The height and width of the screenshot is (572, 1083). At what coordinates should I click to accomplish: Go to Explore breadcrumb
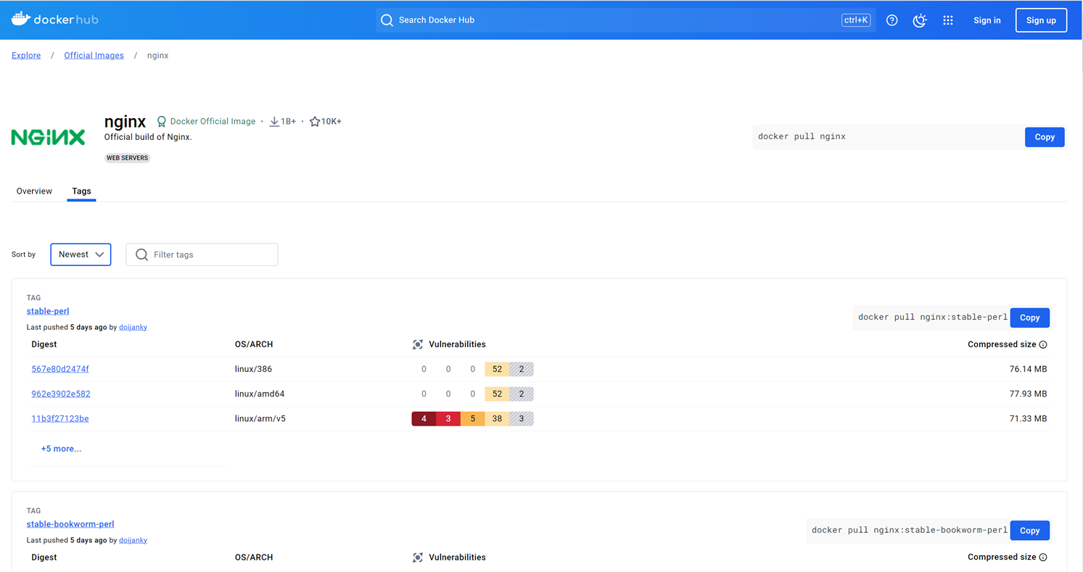(x=26, y=55)
